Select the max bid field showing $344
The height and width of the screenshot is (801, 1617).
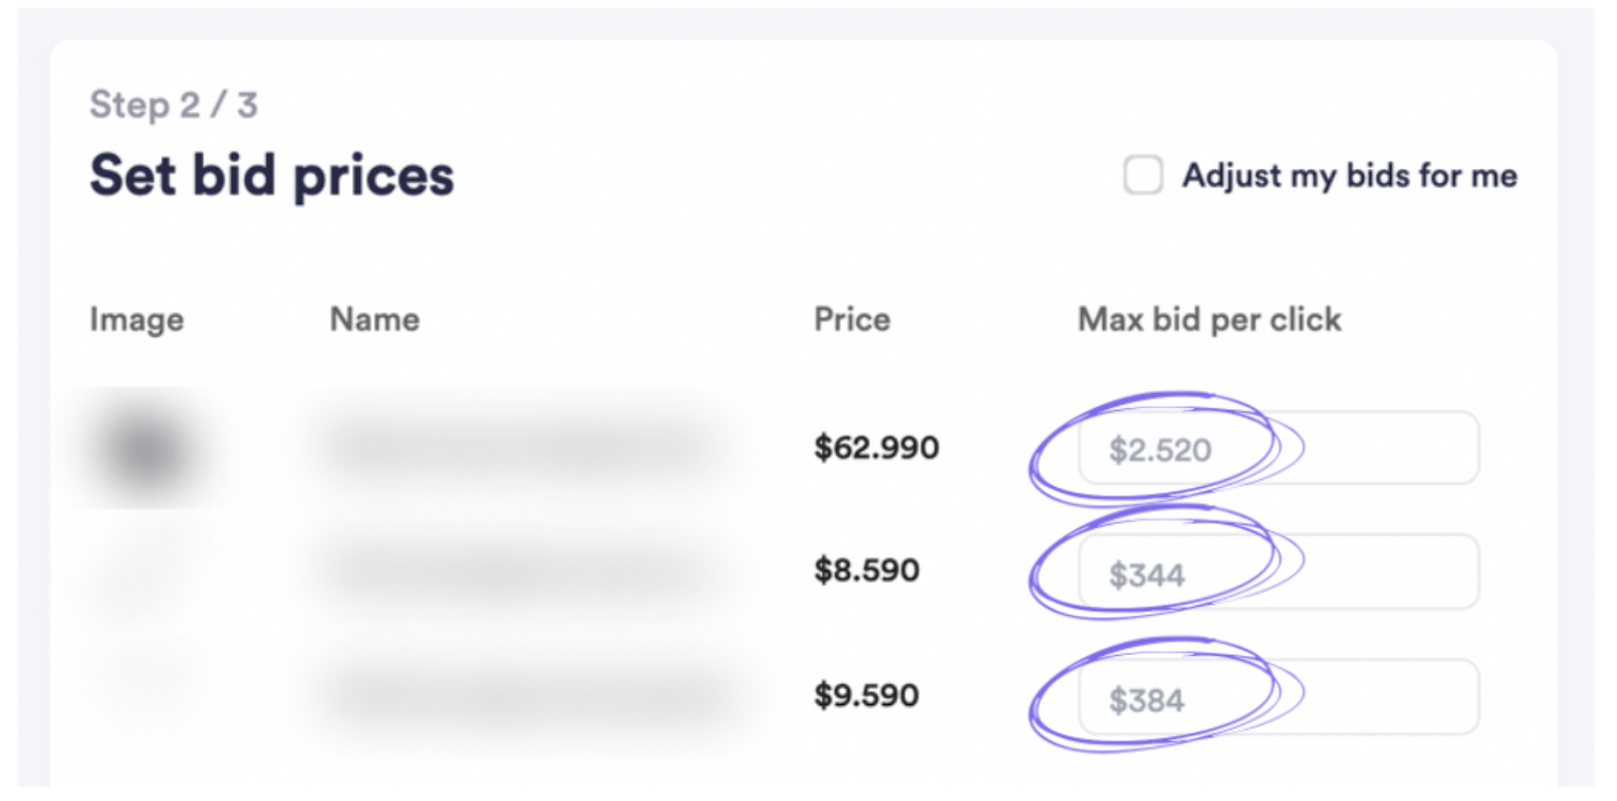pyautogui.click(x=1277, y=573)
